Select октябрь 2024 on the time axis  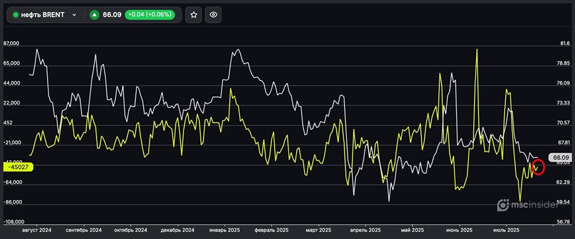pyautogui.click(x=130, y=230)
